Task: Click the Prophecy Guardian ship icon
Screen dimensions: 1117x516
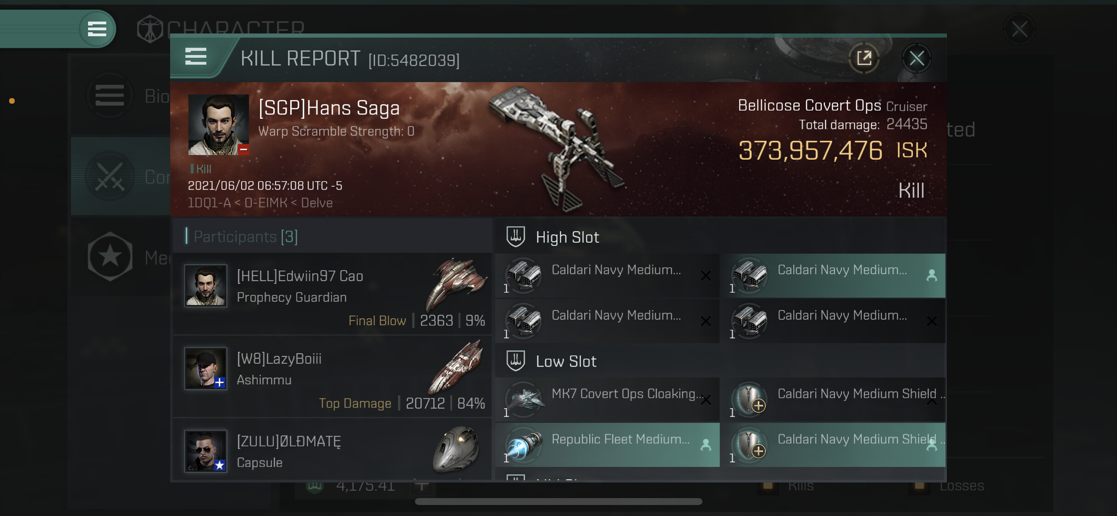Action: click(457, 283)
